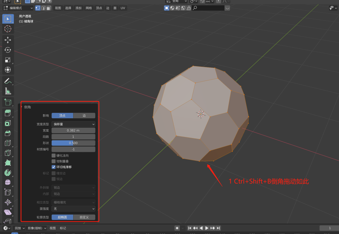Switch to edge select mode
Image resolution: width=339 pixels, height=234 pixels.
pos(43,8)
